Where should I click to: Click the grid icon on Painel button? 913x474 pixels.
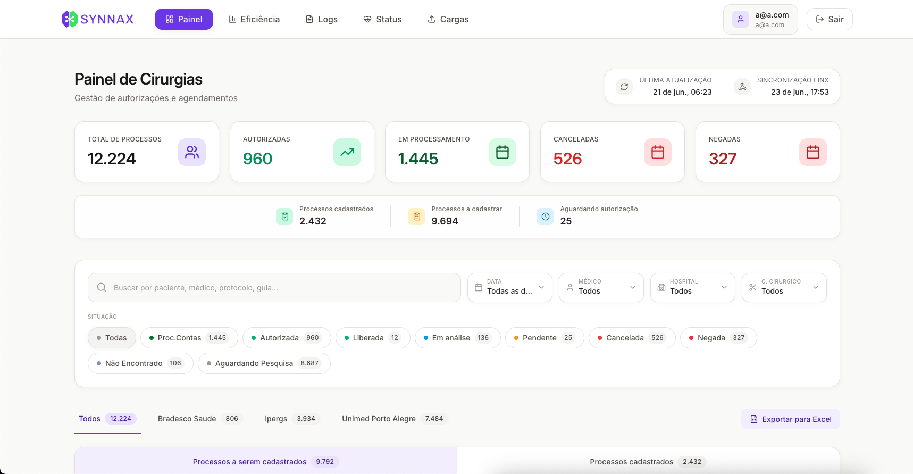point(170,19)
